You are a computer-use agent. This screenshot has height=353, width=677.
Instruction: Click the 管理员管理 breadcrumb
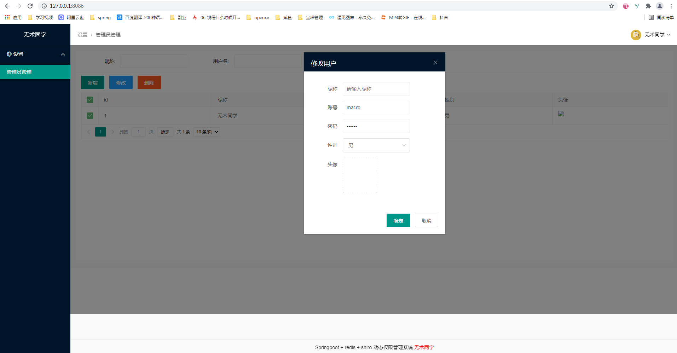click(x=108, y=35)
